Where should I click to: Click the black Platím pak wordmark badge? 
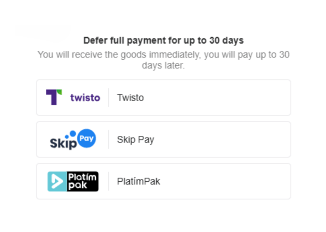click(82, 181)
